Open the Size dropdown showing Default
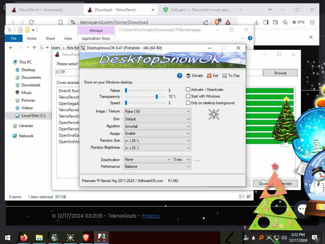Viewport: 325px width, 244px height. pos(157,119)
